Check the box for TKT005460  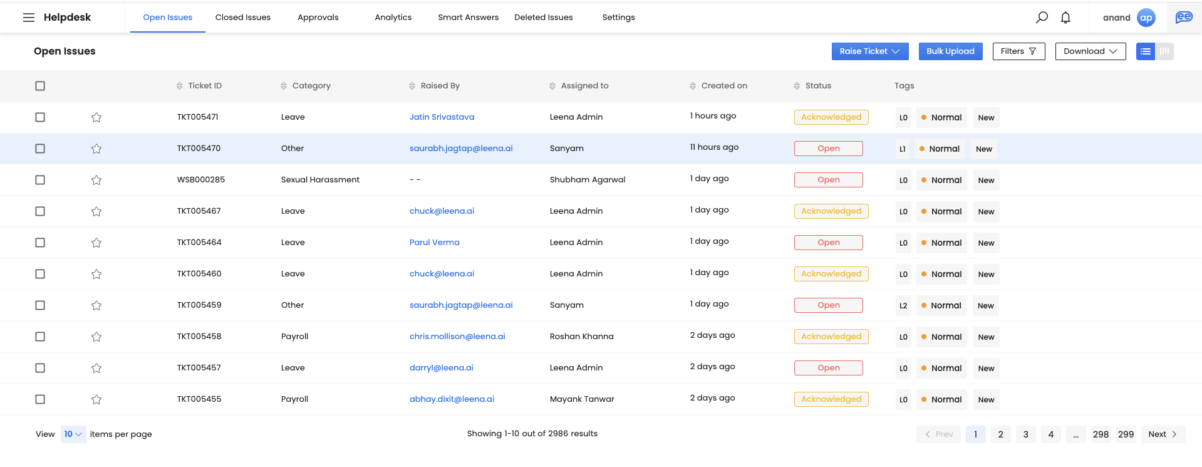tap(40, 274)
